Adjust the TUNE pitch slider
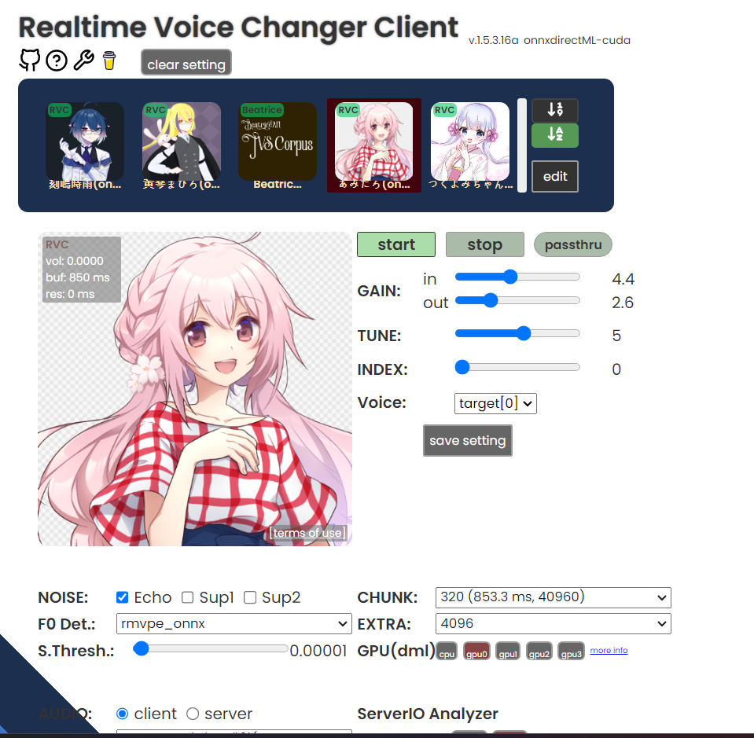The width and height of the screenshot is (754, 738). (x=517, y=334)
